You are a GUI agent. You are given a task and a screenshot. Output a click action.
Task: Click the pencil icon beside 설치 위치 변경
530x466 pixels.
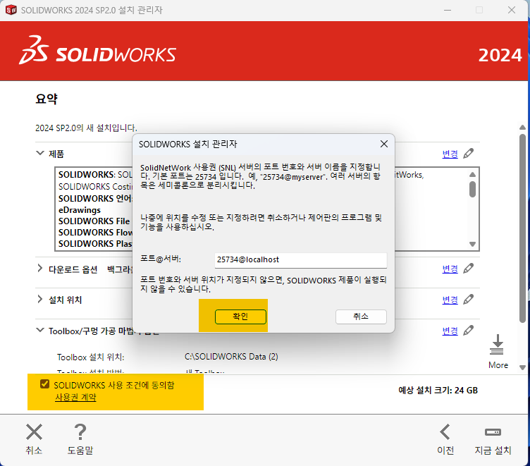(x=469, y=300)
